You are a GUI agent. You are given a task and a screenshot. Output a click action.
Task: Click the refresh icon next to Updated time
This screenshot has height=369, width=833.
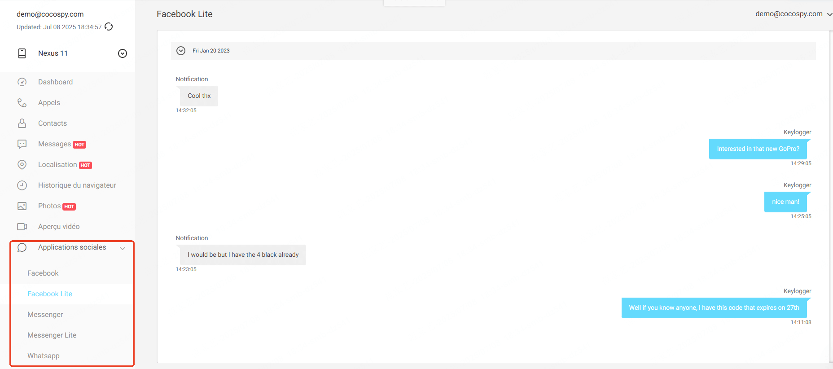pyautogui.click(x=109, y=26)
